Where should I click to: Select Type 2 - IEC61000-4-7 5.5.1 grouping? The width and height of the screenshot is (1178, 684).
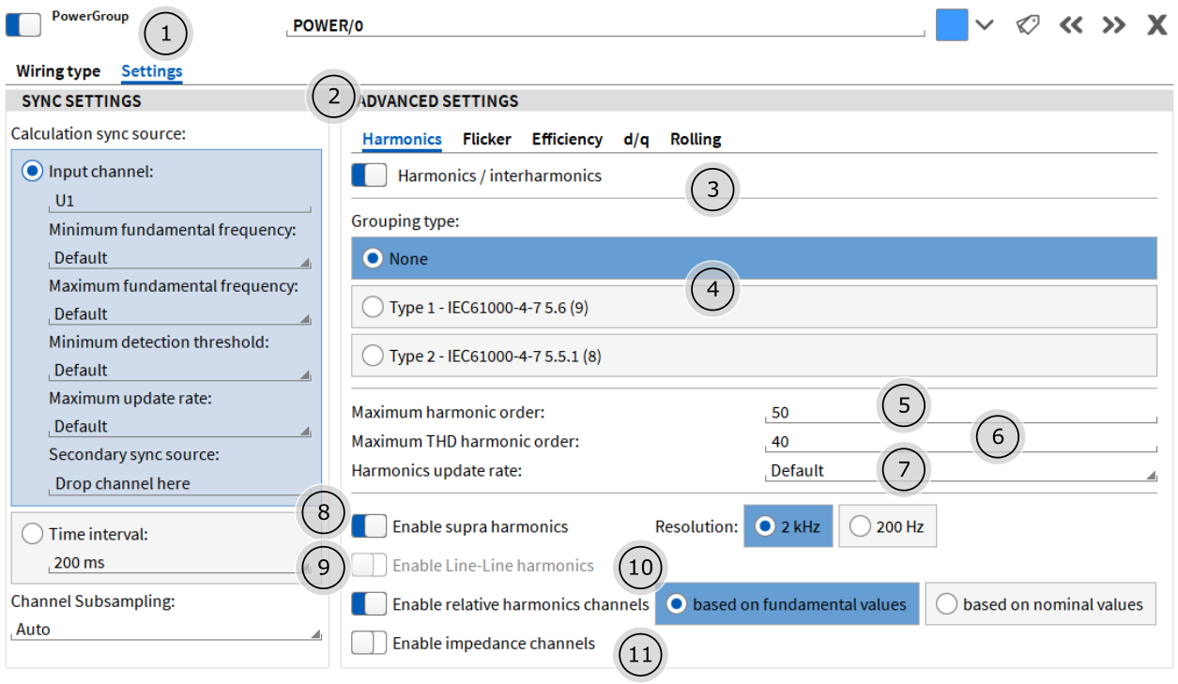click(x=754, y=356)
